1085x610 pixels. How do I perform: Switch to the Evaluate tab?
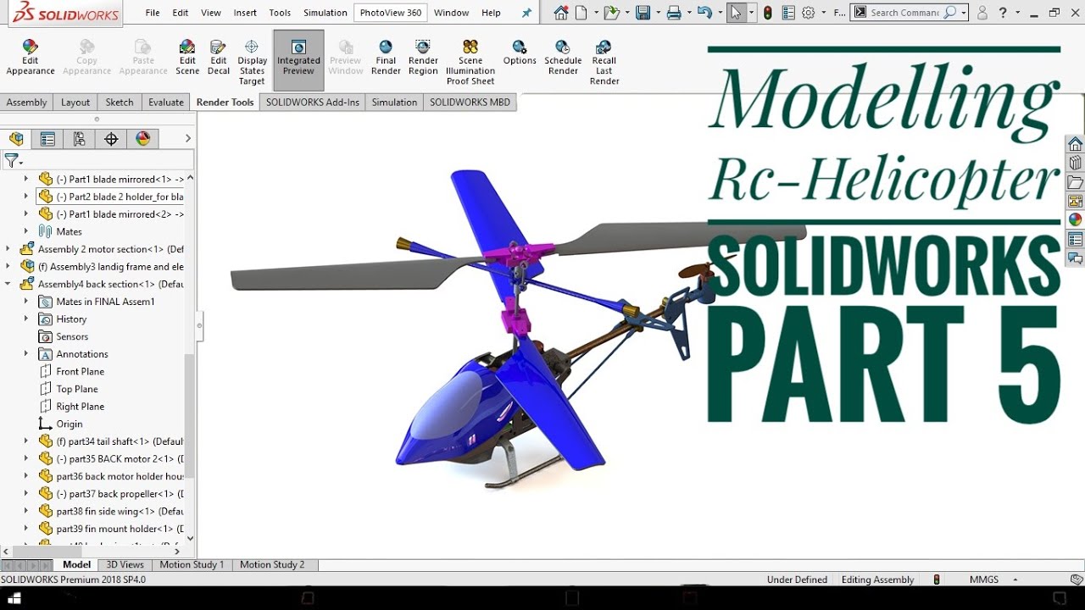tap(166, 103)
